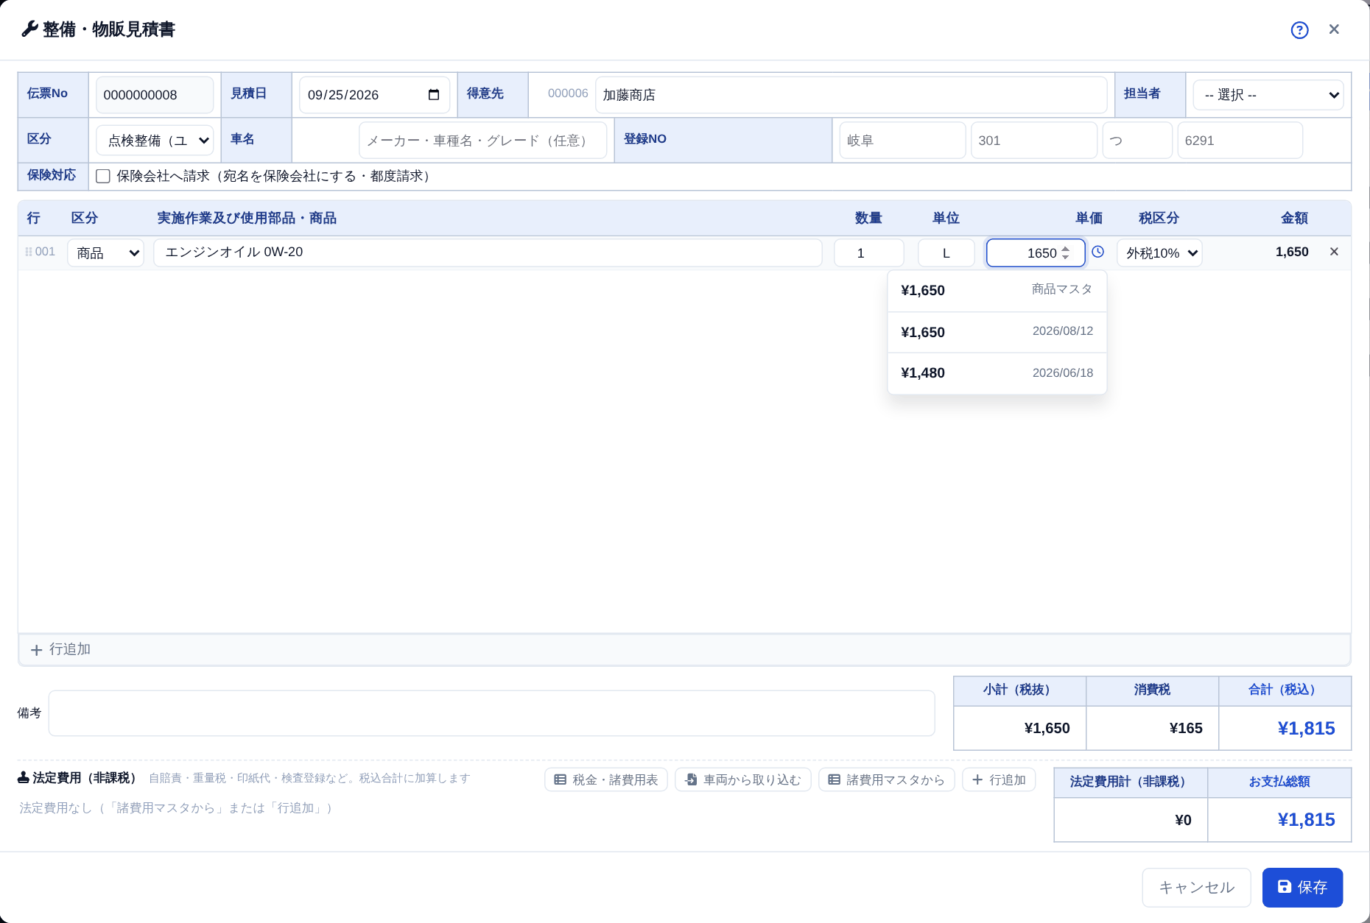Open the help question mark icon
This screenshot has width=1370, height=923.
click(1299, 30)
